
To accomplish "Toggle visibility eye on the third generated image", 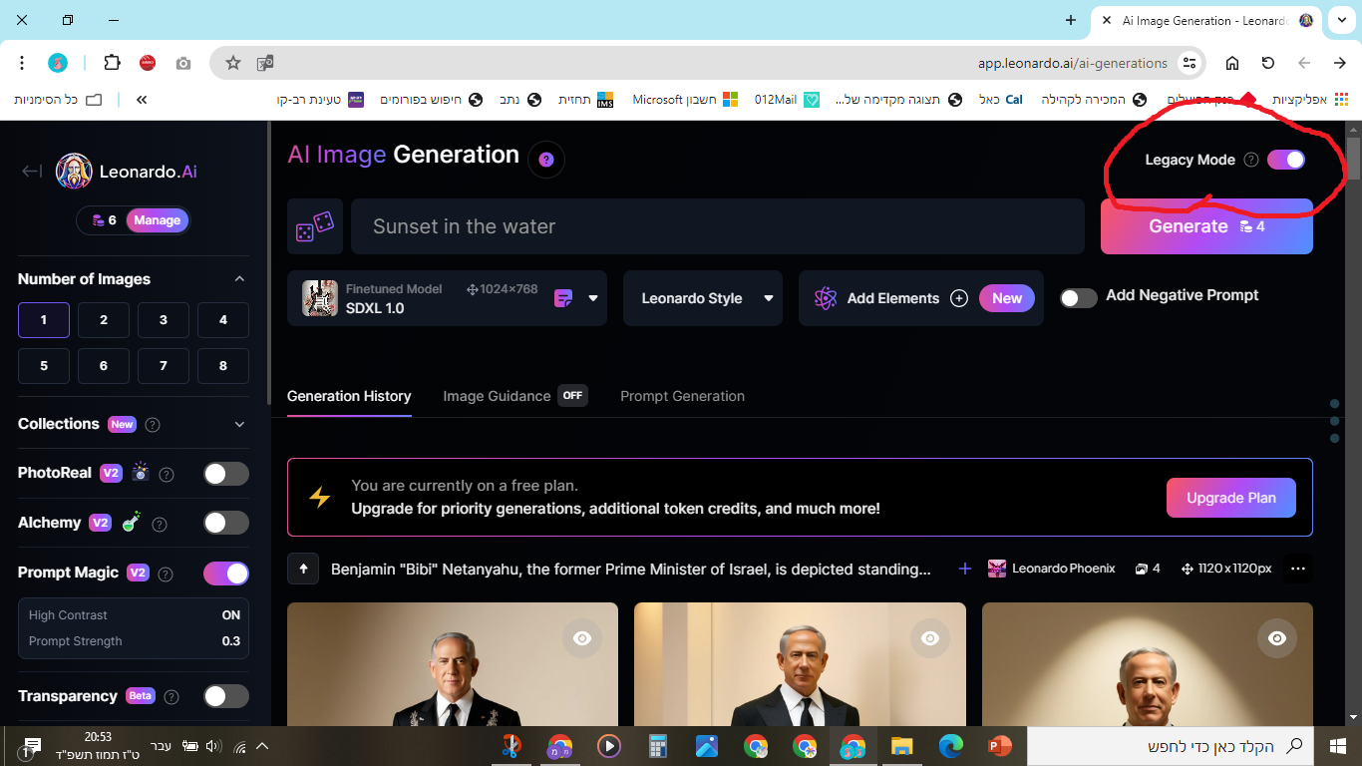I will coord(1277,638).
